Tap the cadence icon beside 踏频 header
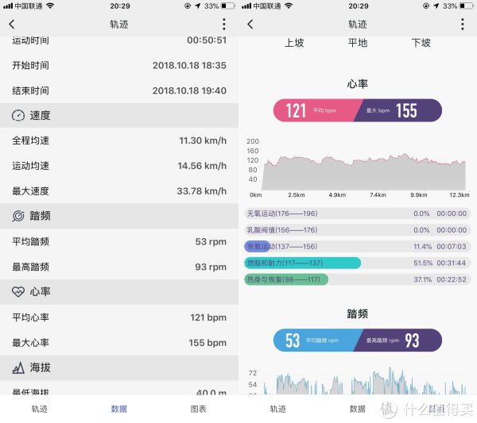This screenshot has height=423, width=477. click(18, 216)
